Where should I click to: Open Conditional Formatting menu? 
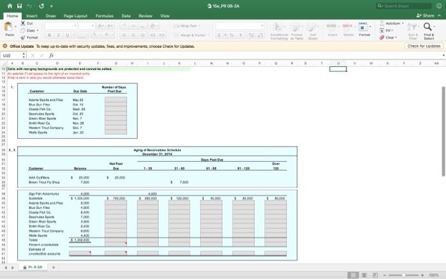tap(279, 31)
